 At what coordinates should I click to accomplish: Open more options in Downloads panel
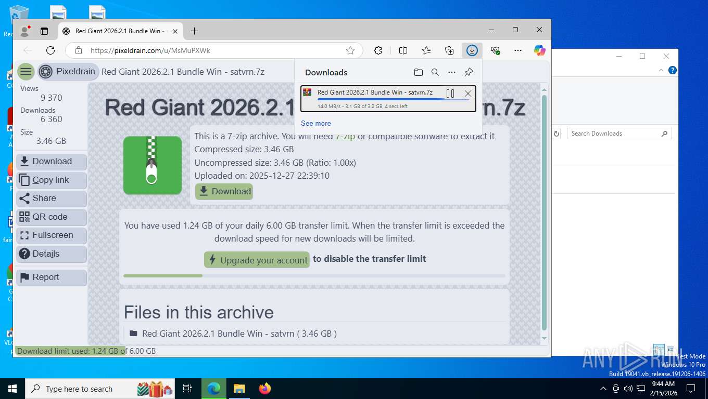click(x=452, y=72)
